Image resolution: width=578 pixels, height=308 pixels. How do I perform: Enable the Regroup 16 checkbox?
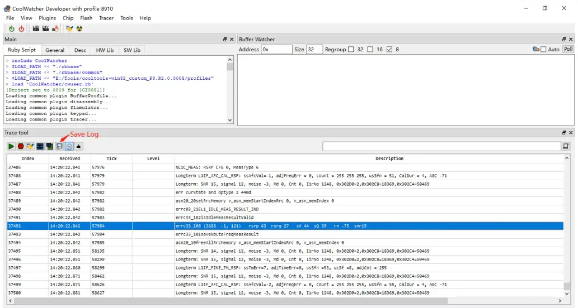click(x=370, y=50)
